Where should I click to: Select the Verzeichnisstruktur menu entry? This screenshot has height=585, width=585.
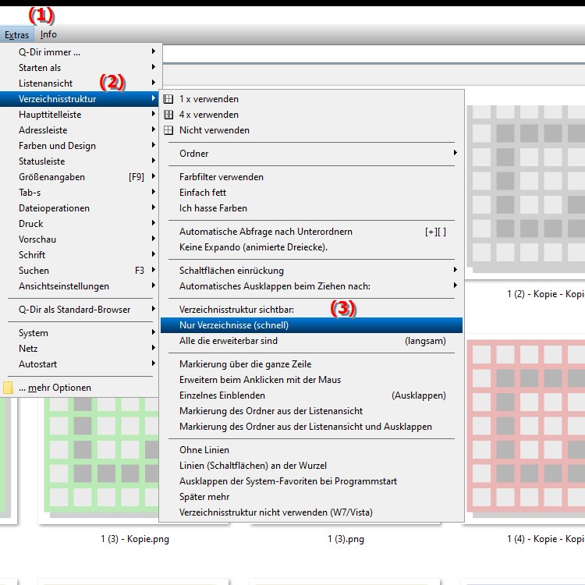(80, 99)
